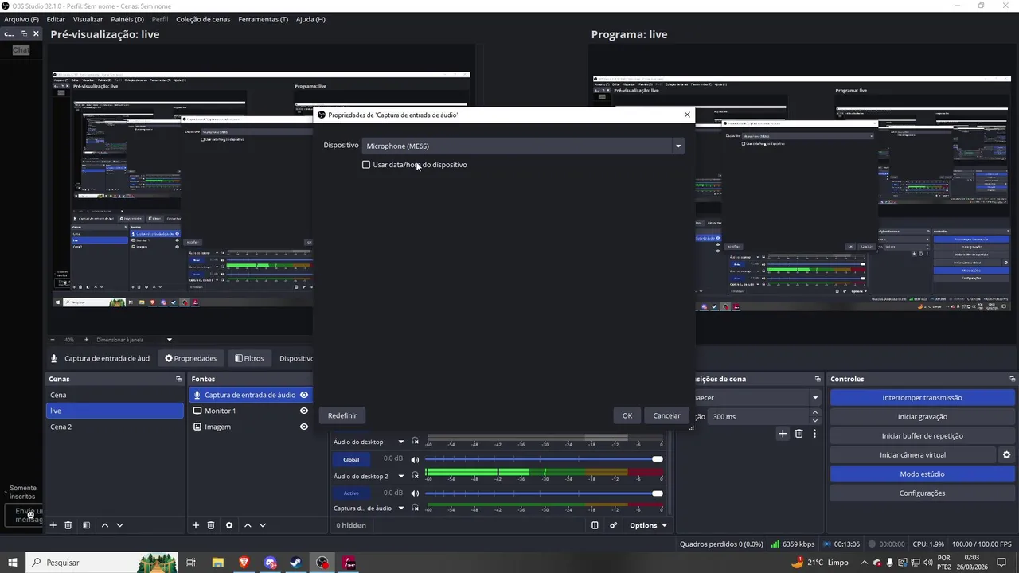Open the Arquivo (F) menu
Screen dimensions: 1019x573
21,19
